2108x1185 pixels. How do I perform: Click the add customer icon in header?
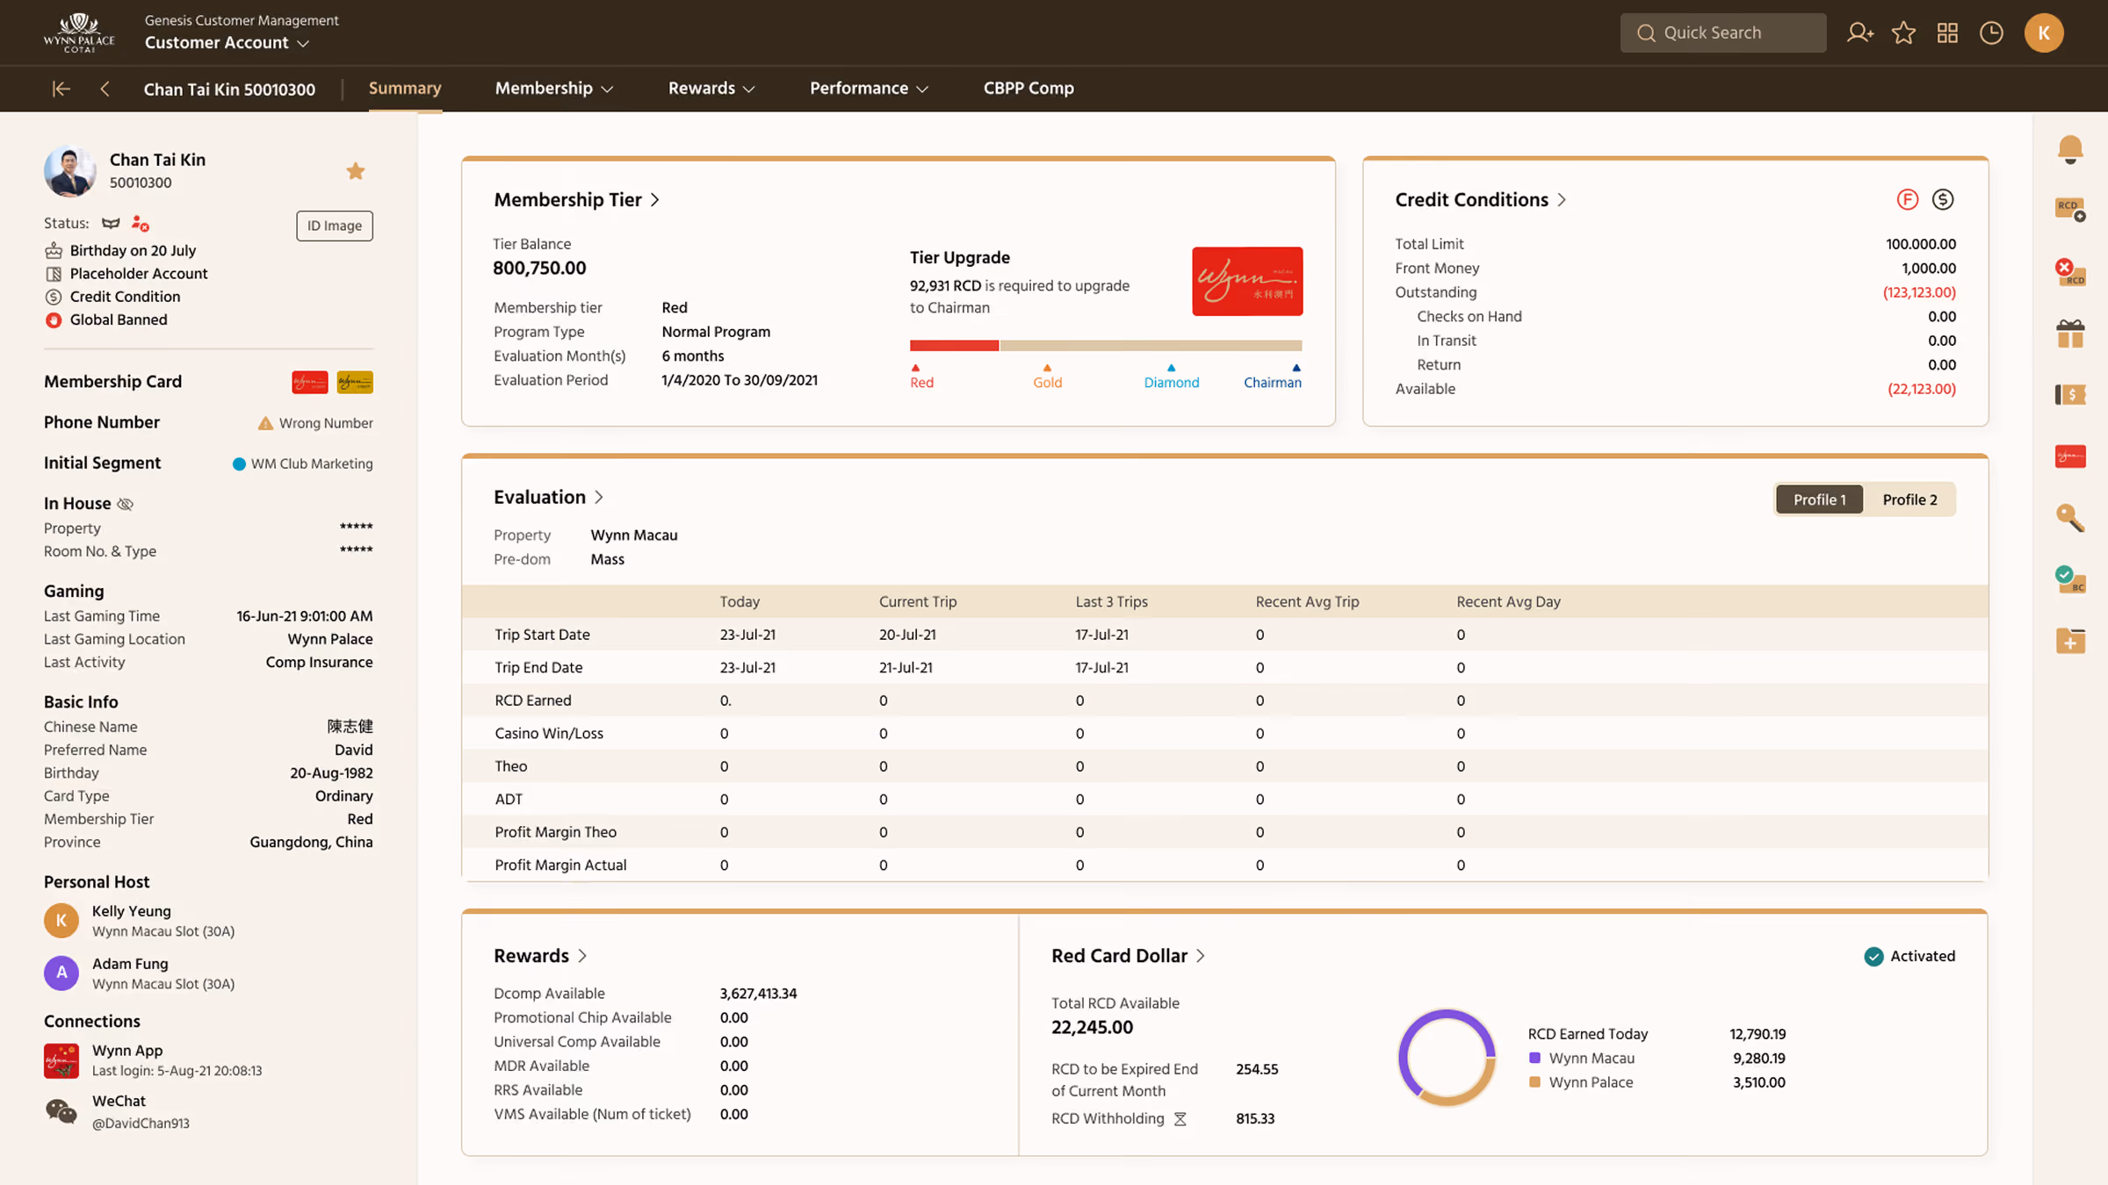[1859, 32]
